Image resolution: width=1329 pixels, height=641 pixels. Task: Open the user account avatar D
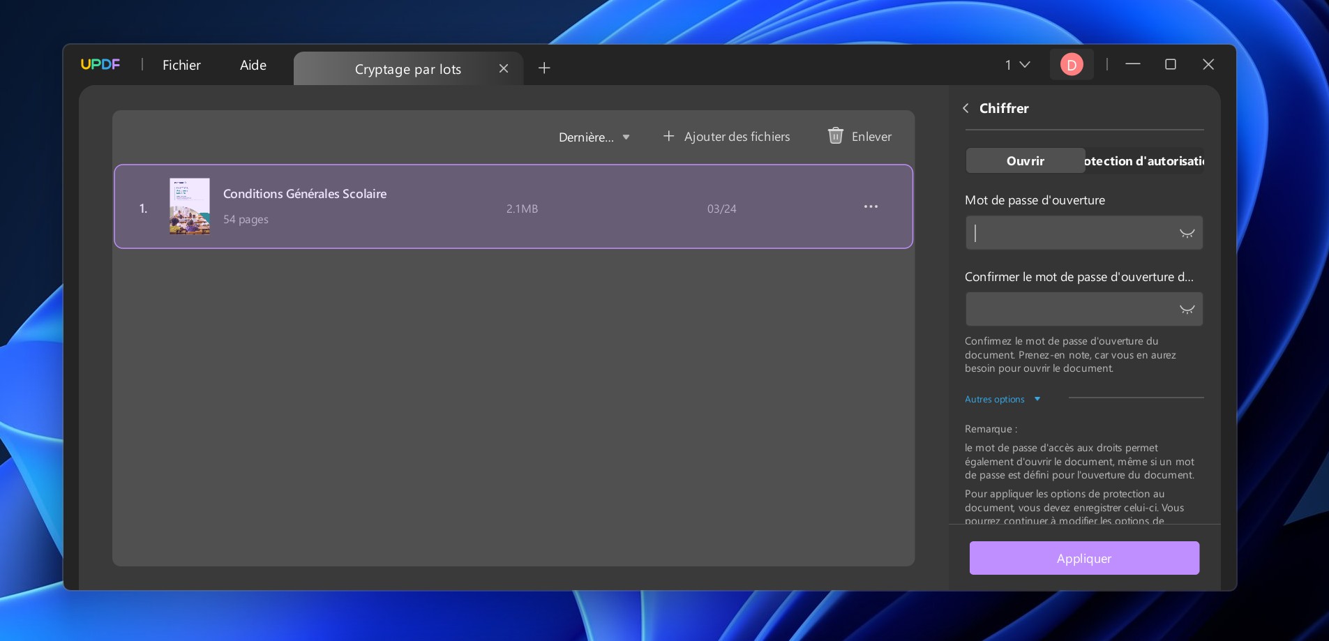coord(1072,65)
